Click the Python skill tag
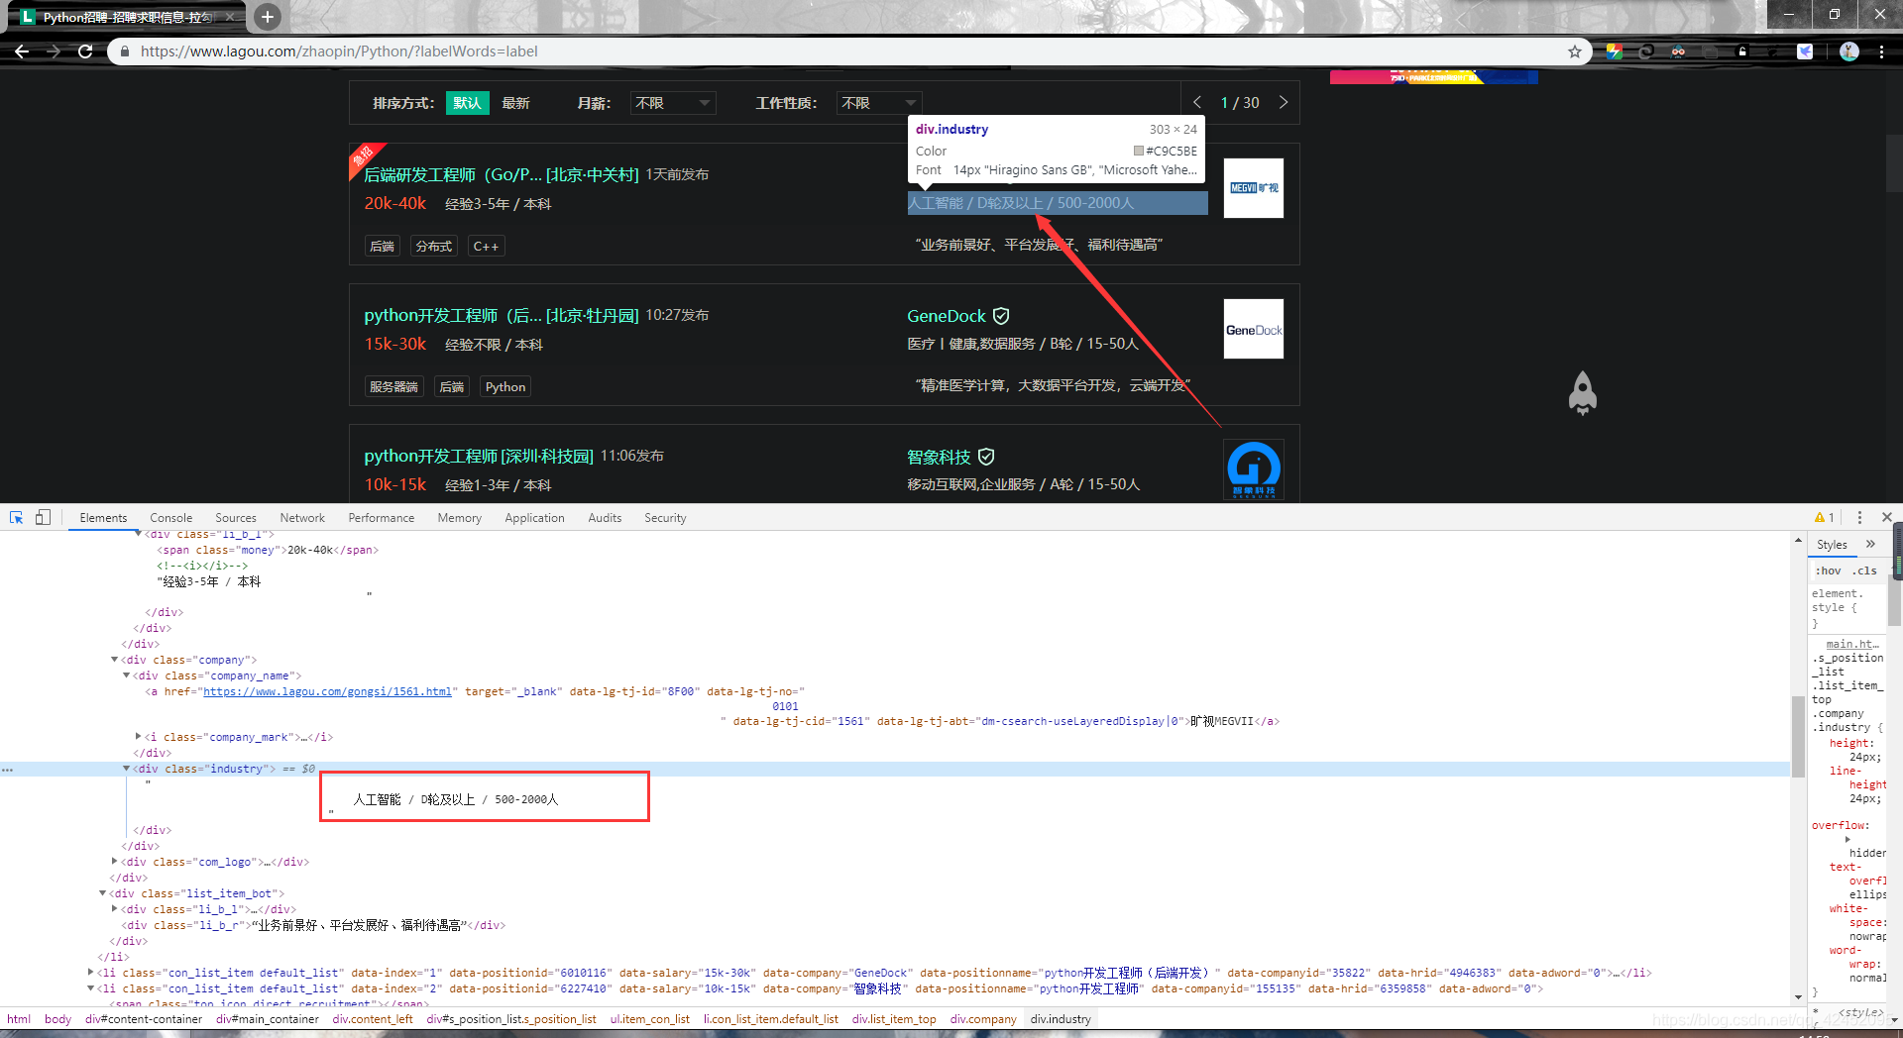 click(505, 386)
